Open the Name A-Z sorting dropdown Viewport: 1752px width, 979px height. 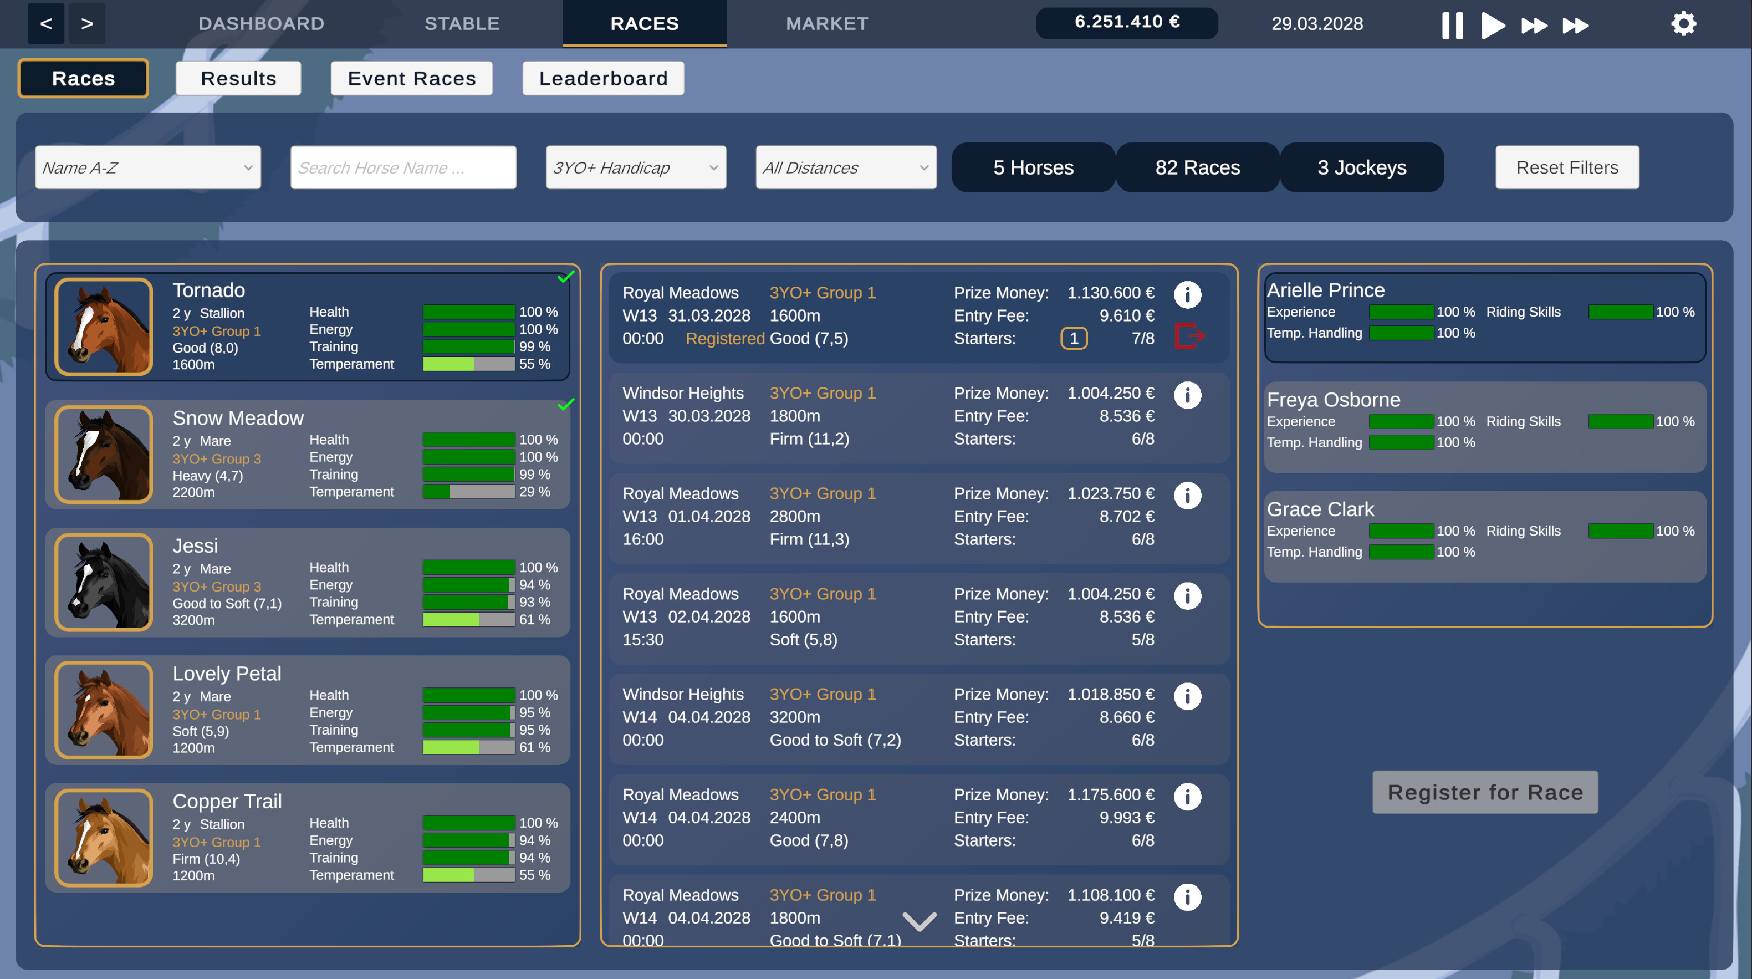tap(147, 167)
